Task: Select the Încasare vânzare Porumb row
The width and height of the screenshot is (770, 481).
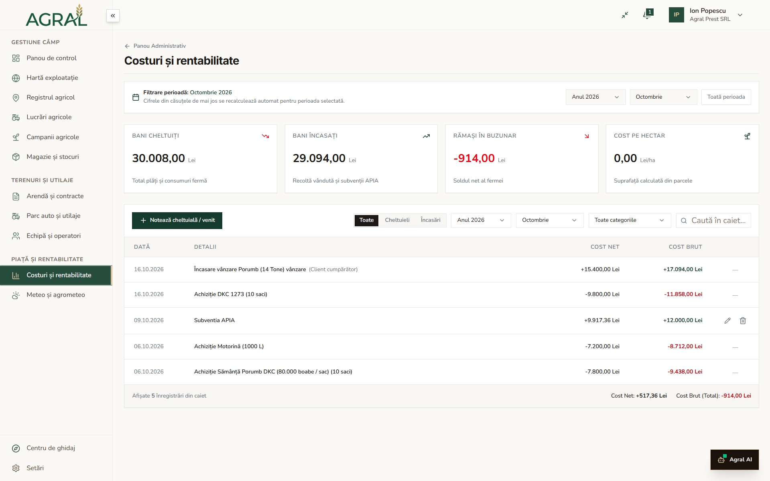Action: 441,270
